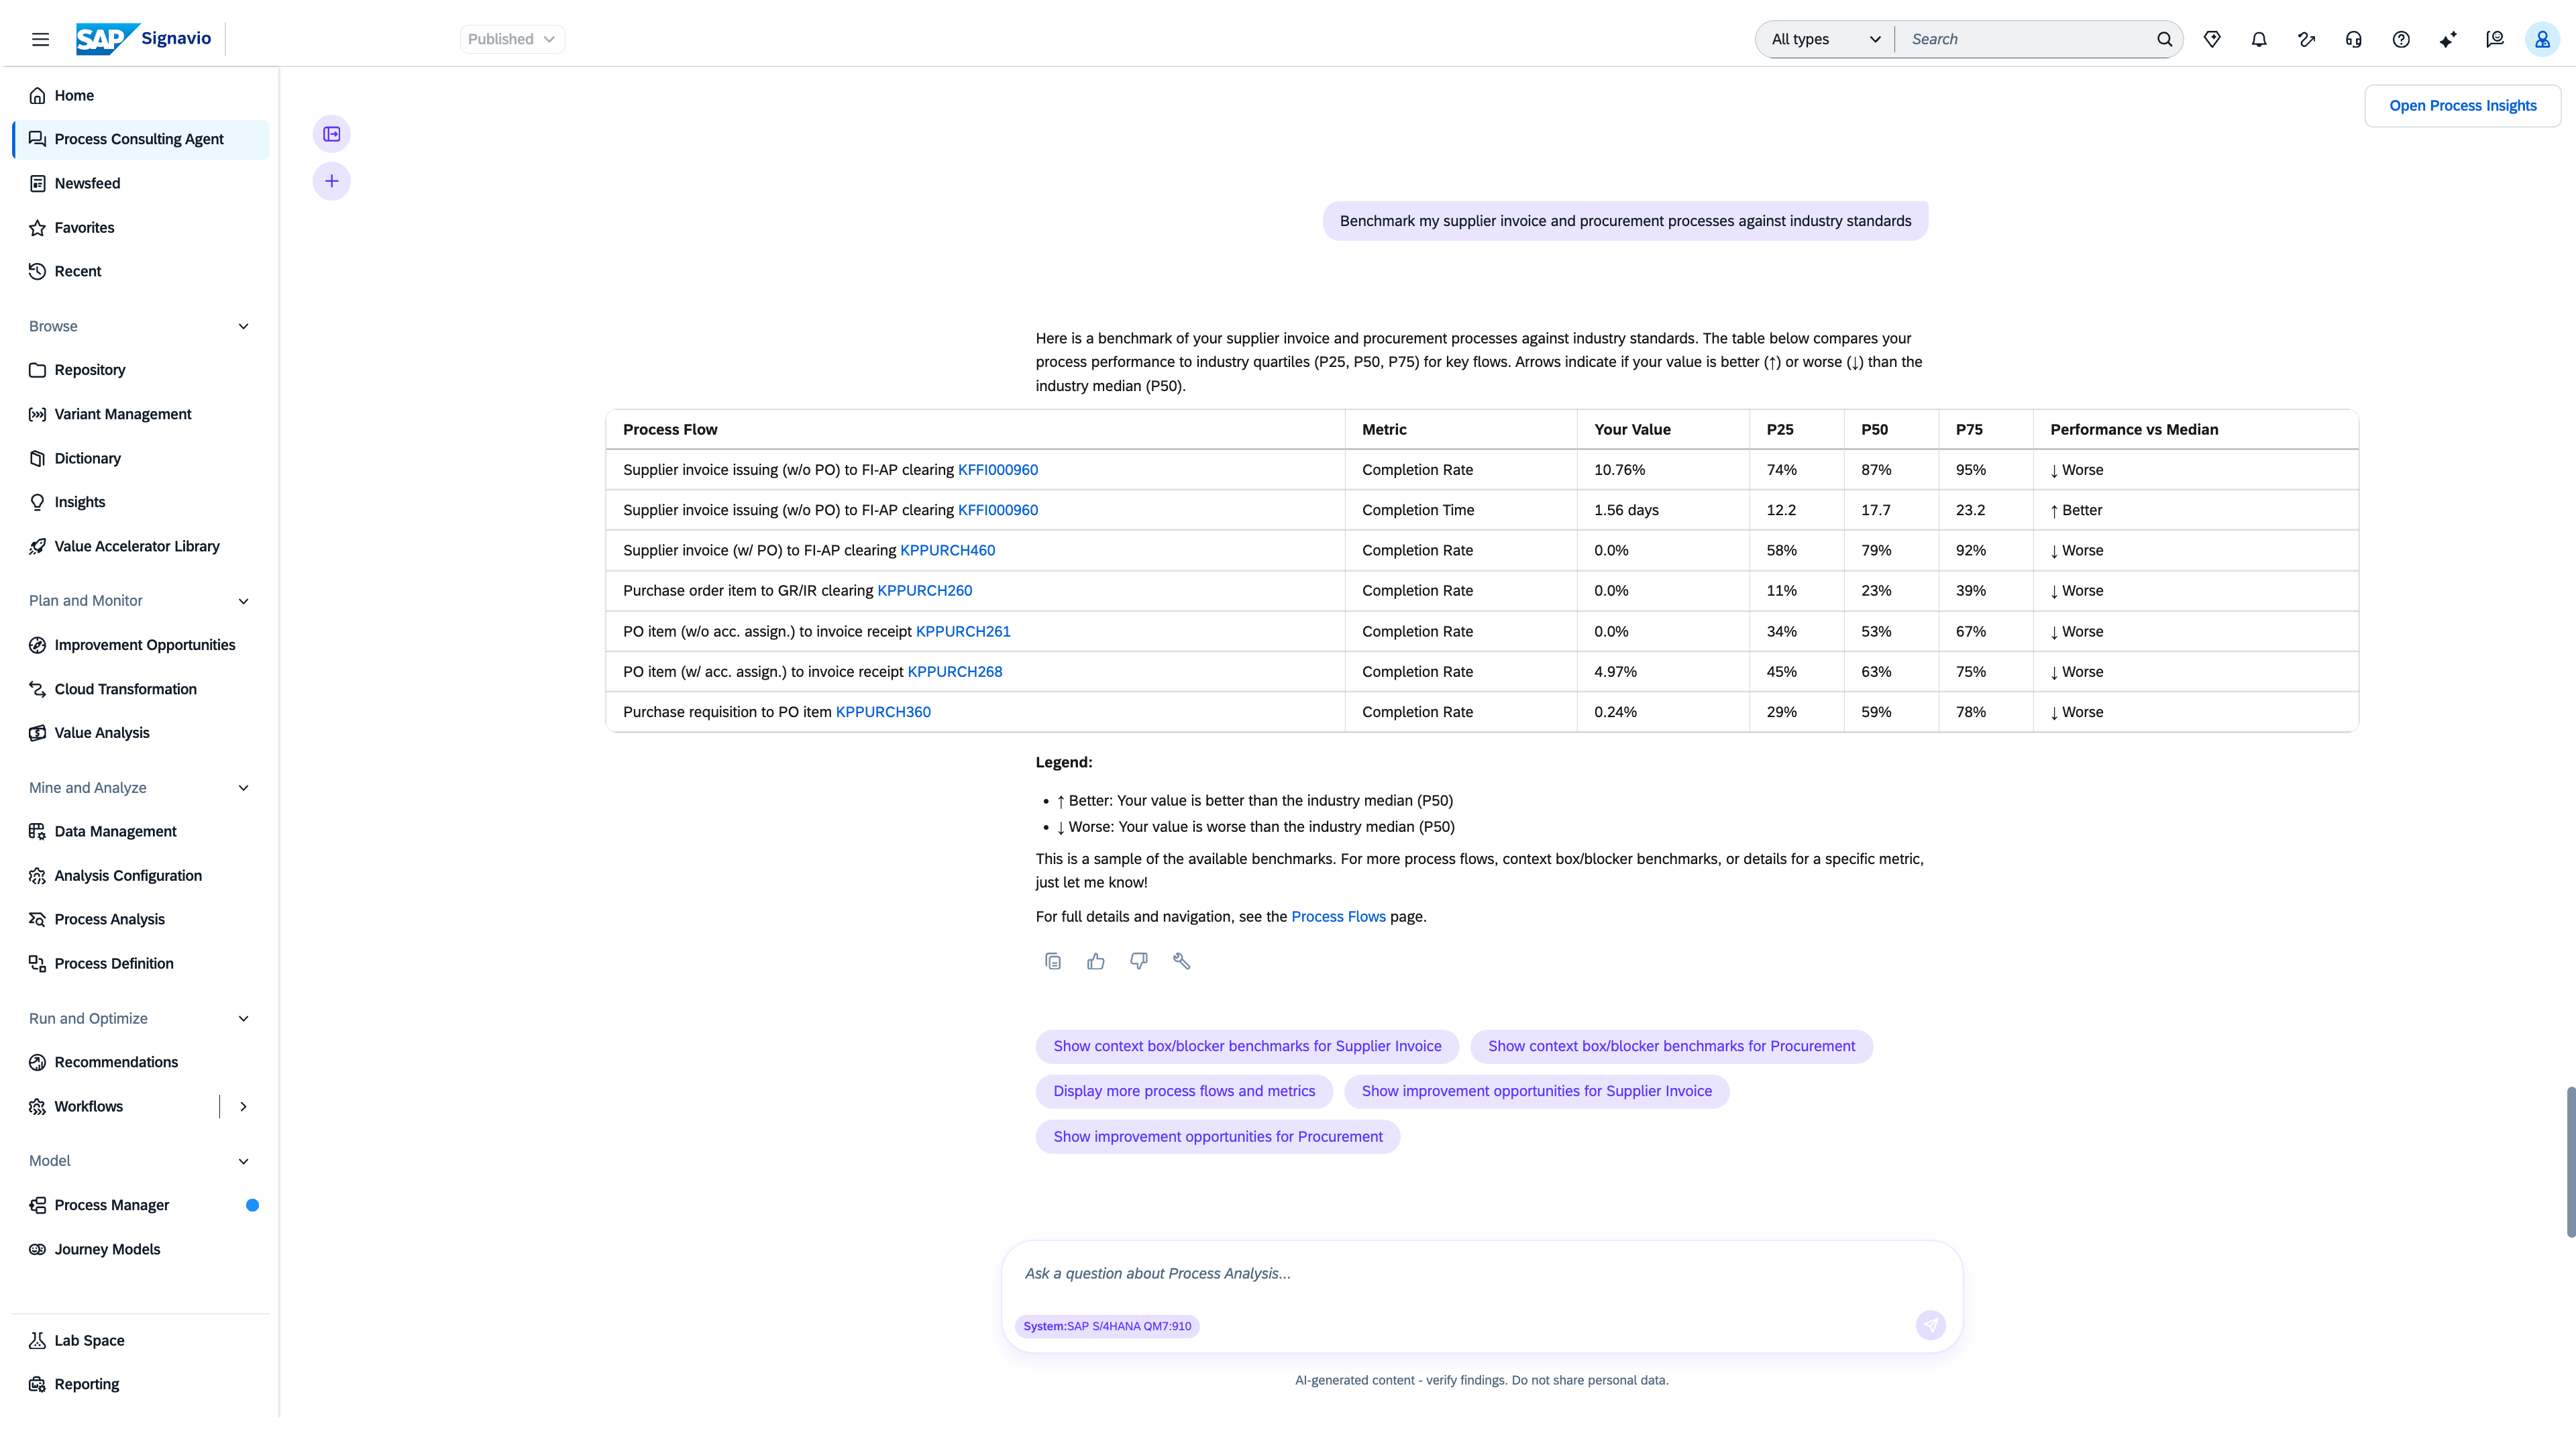Viewport: 2576px width, 1449px height.
Task: Open Process Definition
Action: pyautogui.click(x=140, y=963)
